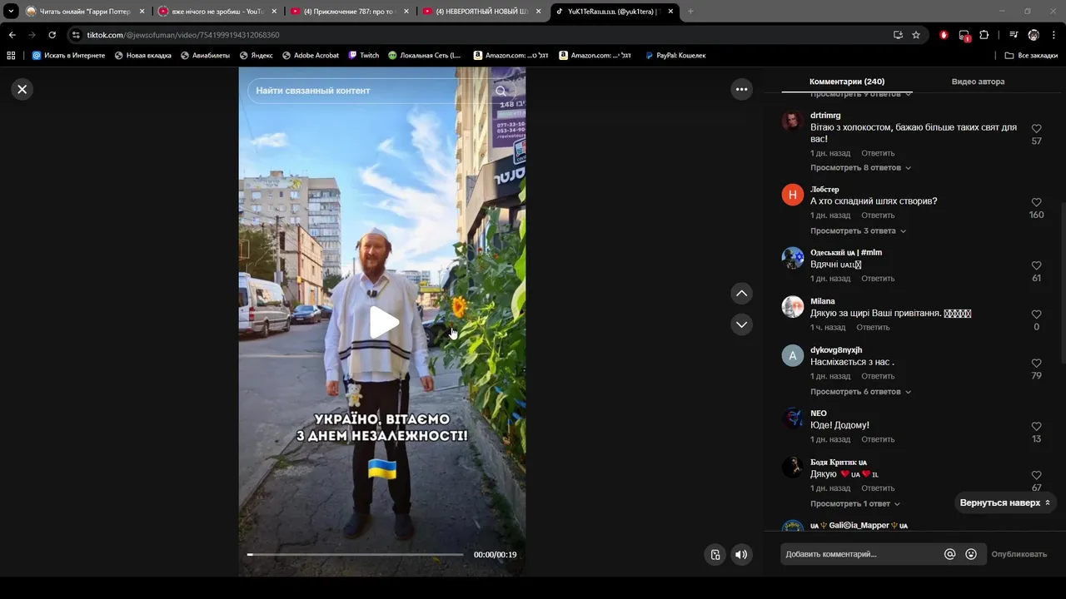This screenshot has width=1066, height=599.
Task: Open dykovg8nyxjh's 'A' avatar
Action: [x=792, y=356]
